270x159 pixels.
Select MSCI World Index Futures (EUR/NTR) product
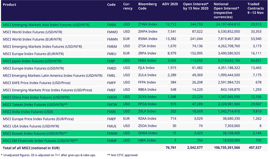coord(32,39)
